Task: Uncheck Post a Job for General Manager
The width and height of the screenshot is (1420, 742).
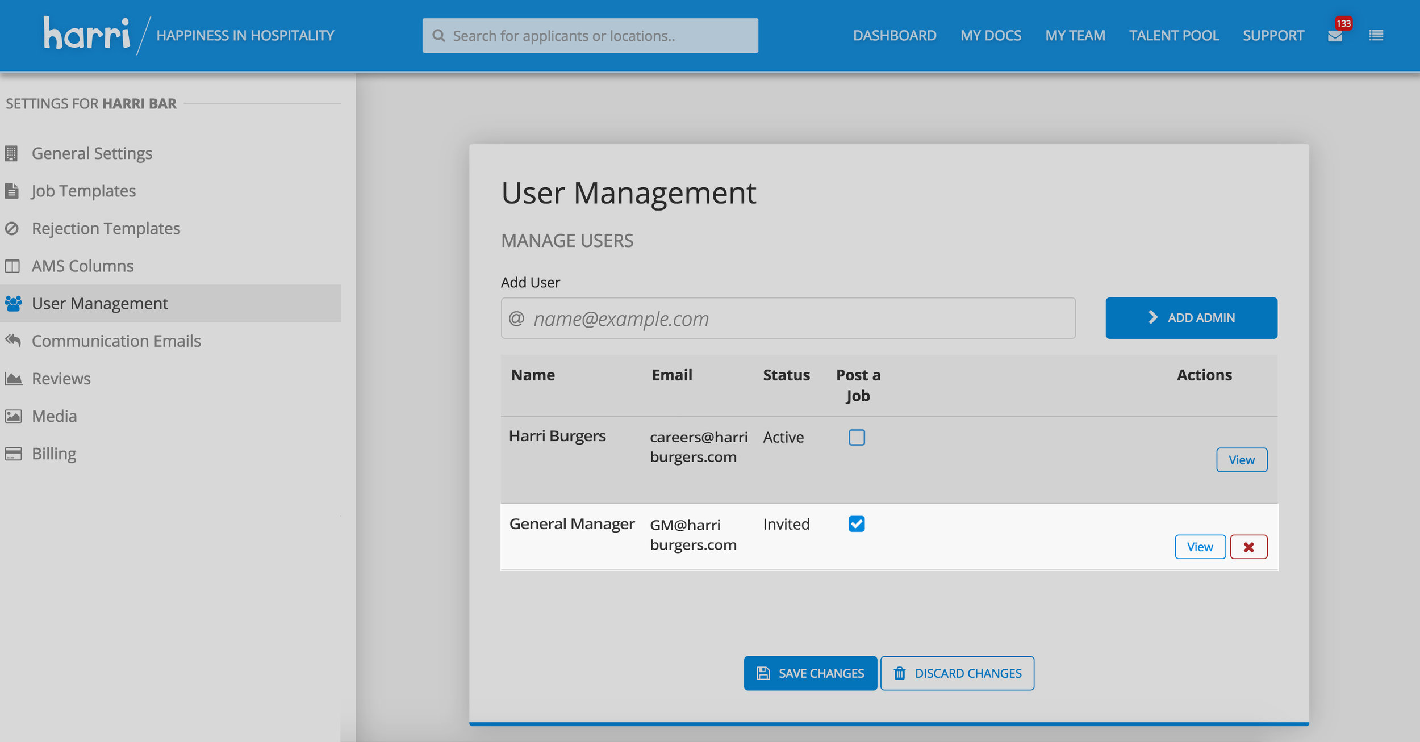Action: pos(857,523)
